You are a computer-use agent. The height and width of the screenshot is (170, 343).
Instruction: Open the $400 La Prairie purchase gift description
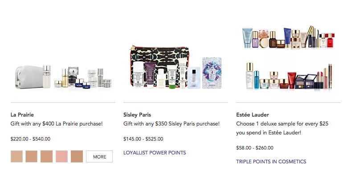coord(57,124)
